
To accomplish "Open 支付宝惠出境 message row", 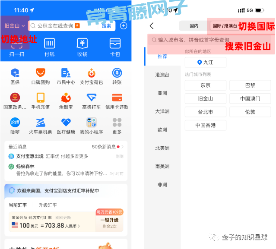I will click(x=66, y=156).
